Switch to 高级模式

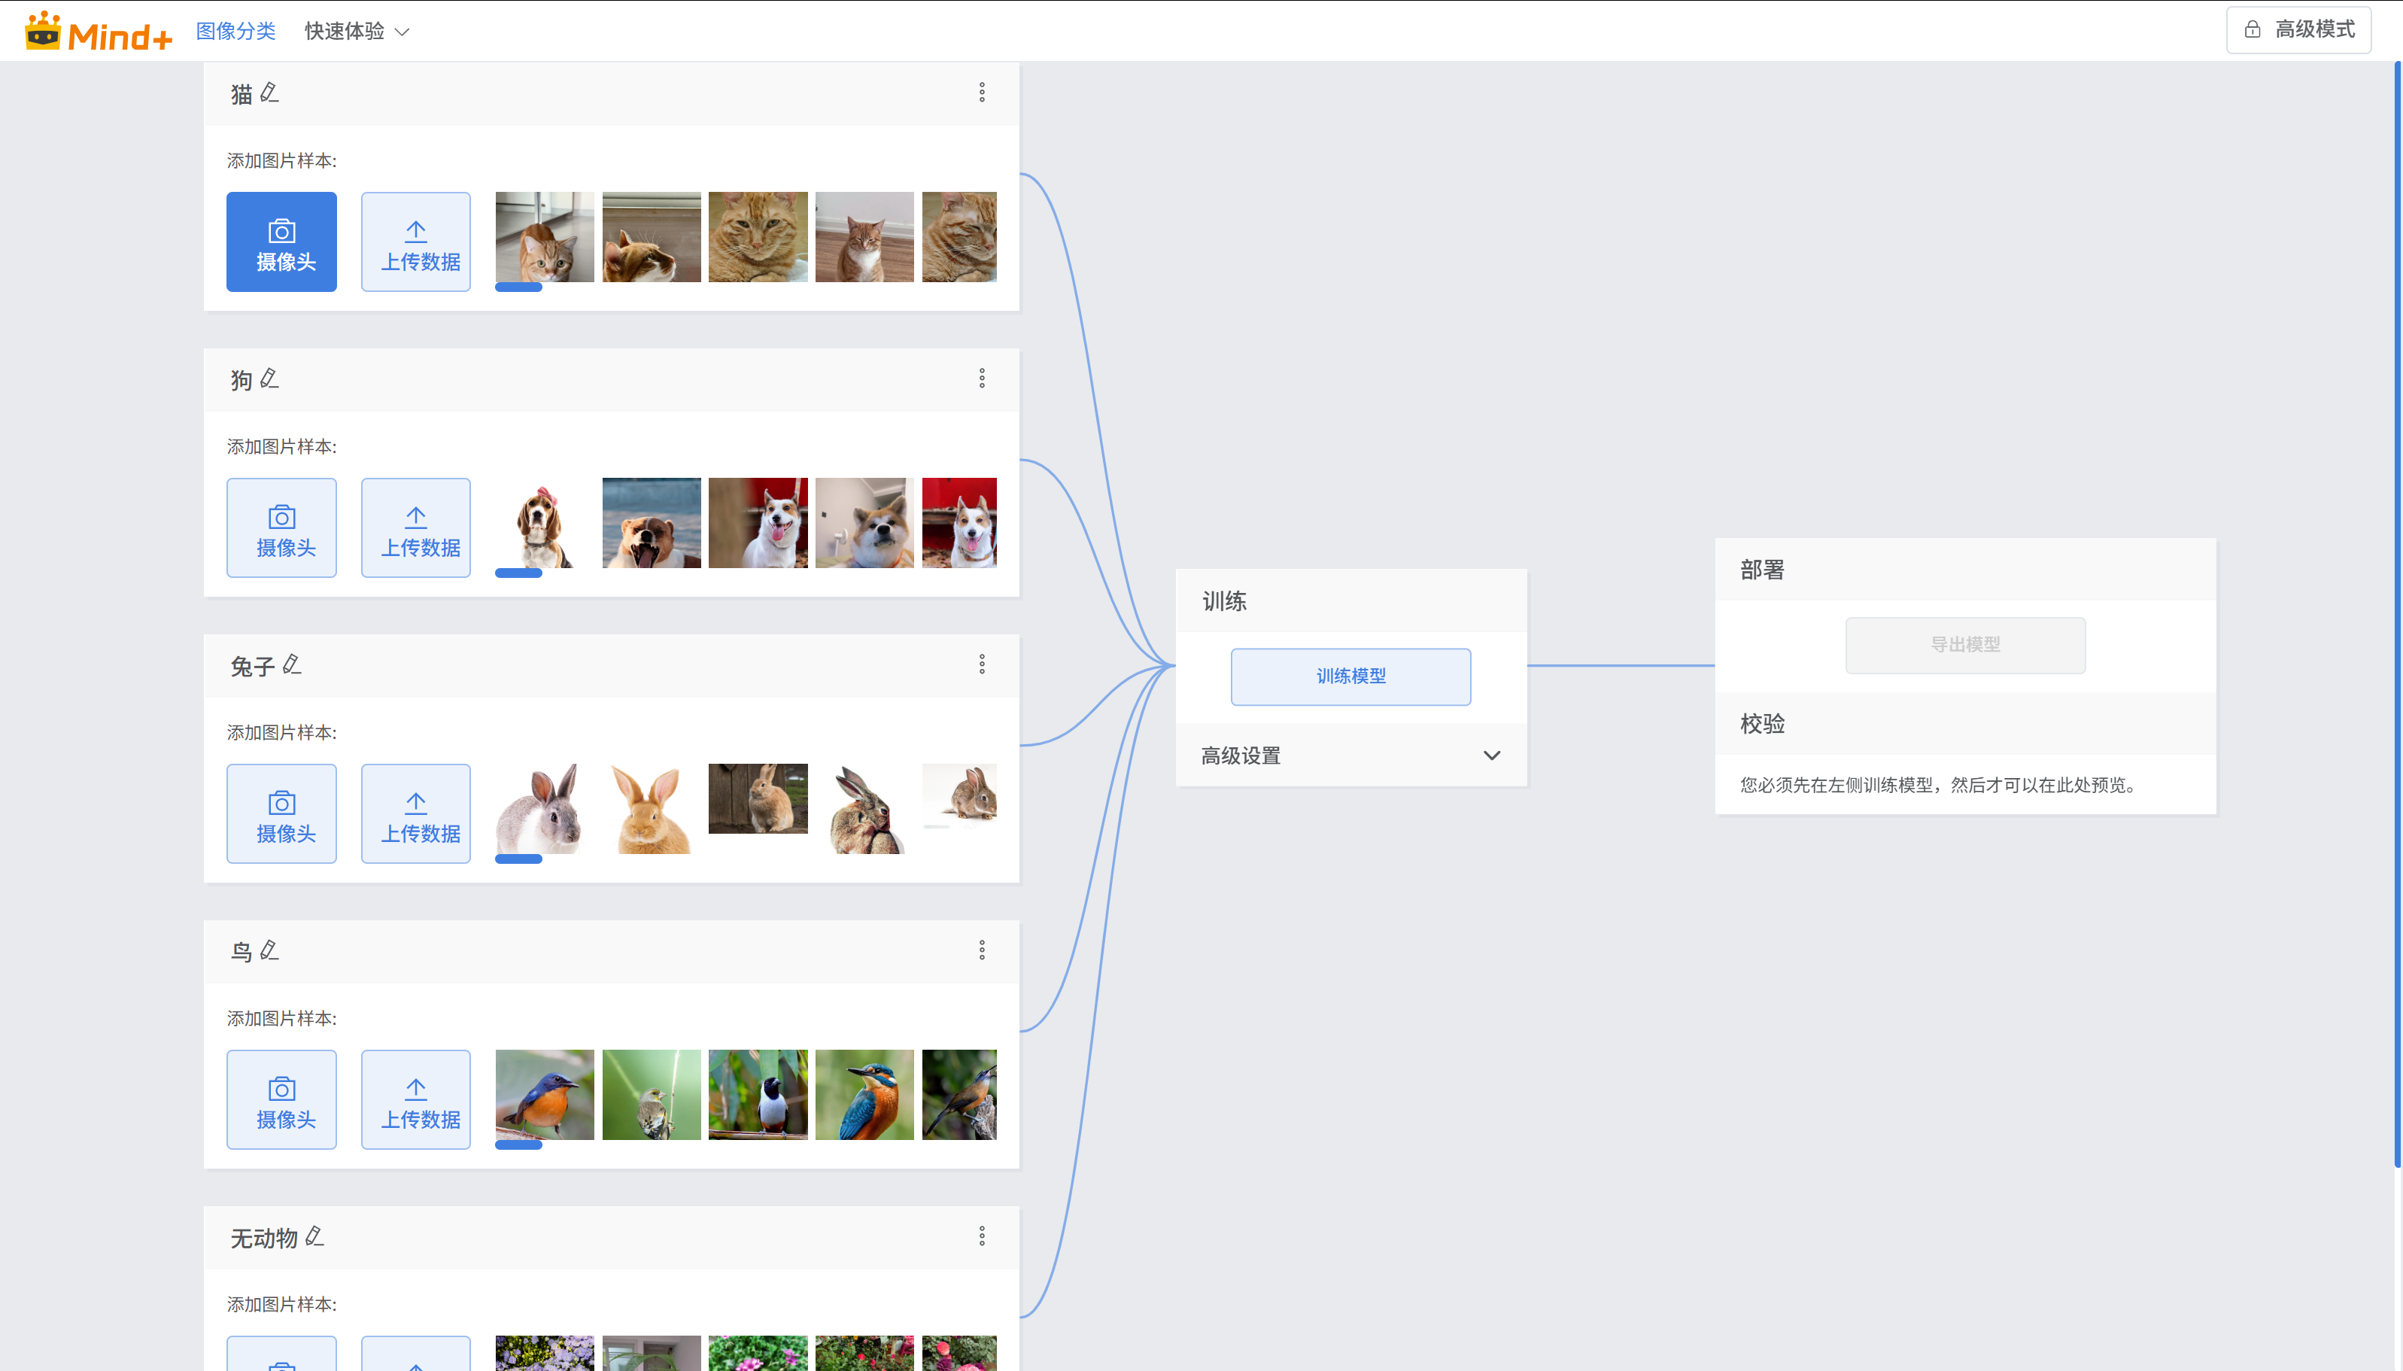coord(2298,30)
